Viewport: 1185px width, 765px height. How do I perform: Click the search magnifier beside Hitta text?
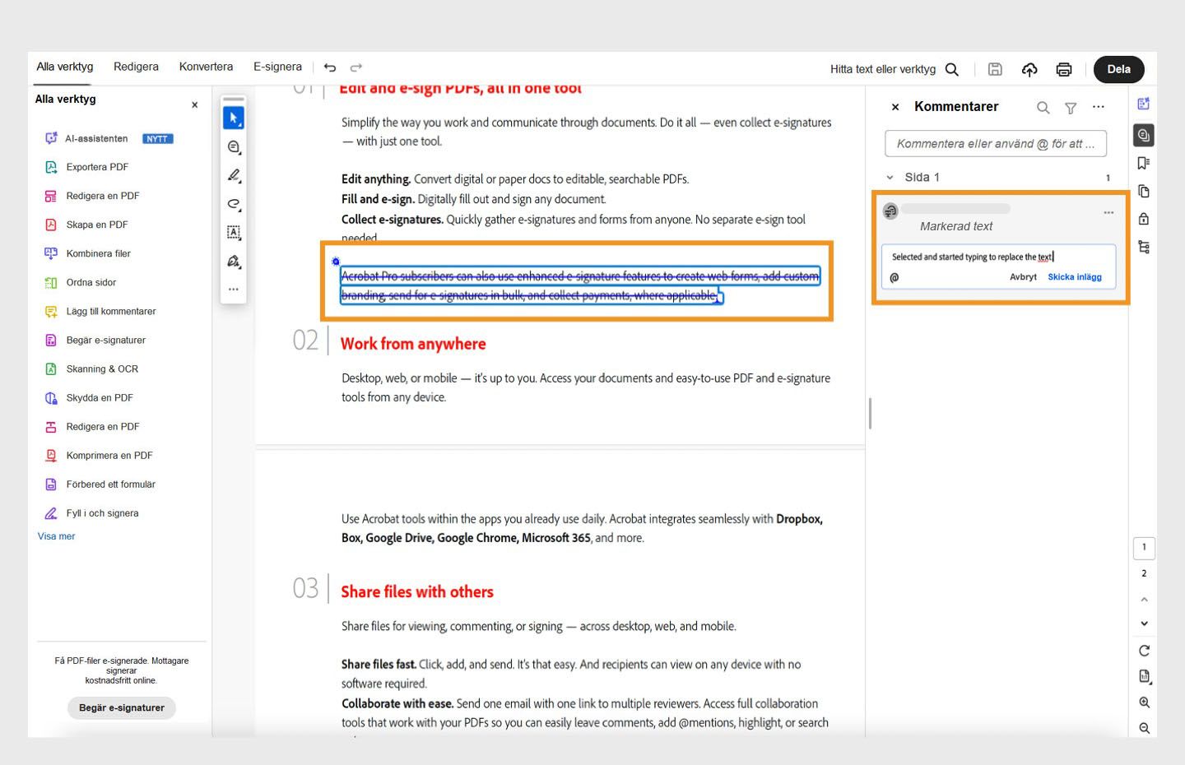pos(952,69)
